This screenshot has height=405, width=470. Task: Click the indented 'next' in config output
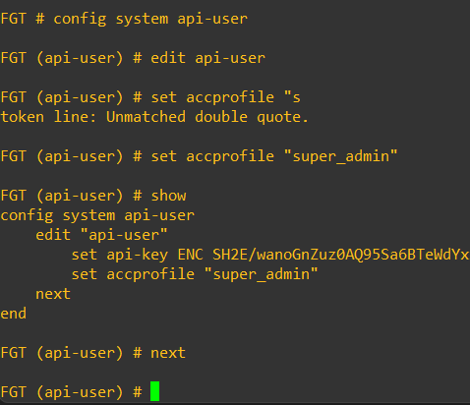(53, 294)
